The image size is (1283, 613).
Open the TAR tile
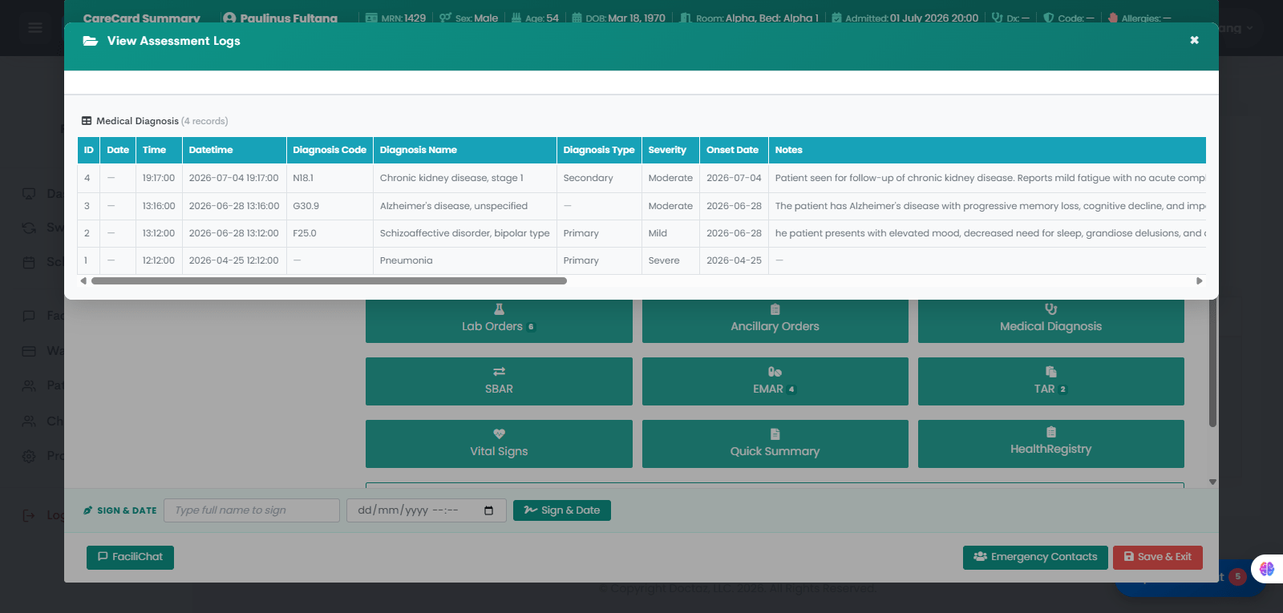pyautogui.click(x=1050, y=381)
